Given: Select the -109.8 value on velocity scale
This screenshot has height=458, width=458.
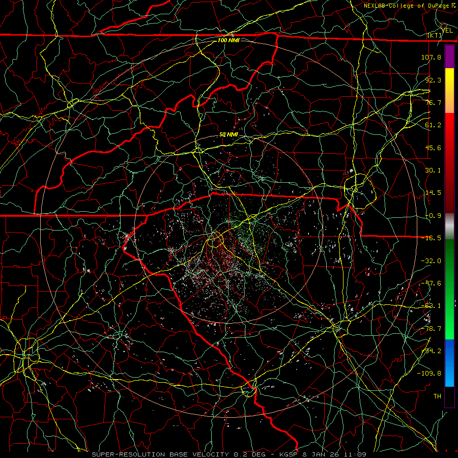Looking at the screenshot, I should coord(429,374).
